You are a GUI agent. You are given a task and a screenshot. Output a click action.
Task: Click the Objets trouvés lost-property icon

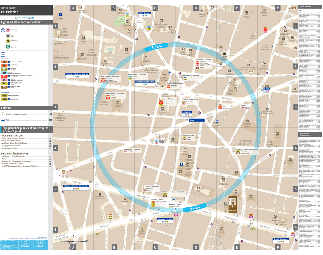(40, 243)
